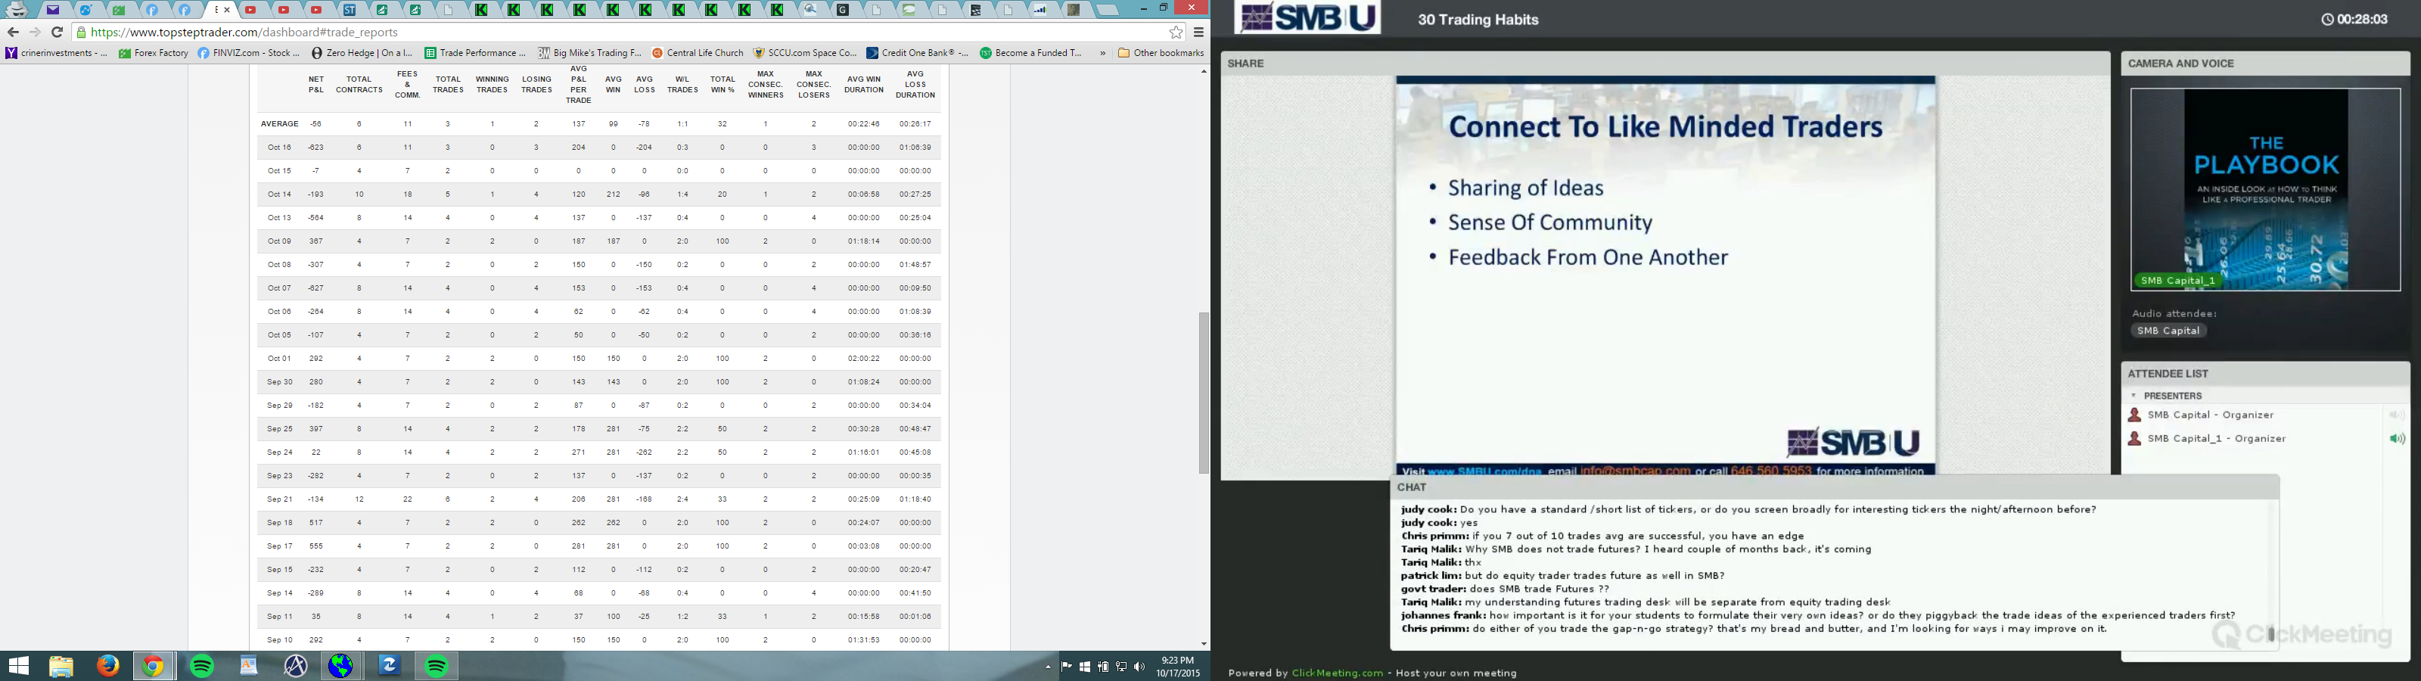Launch Firefox from the taskbar
The width and height of the screenshot is (2421, 681).
coord(108,666)
